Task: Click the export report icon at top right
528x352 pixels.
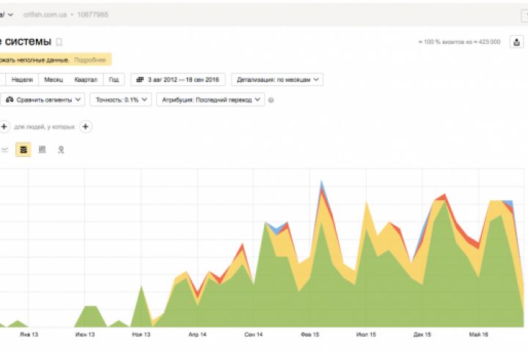Action: [x=516, y=42]
